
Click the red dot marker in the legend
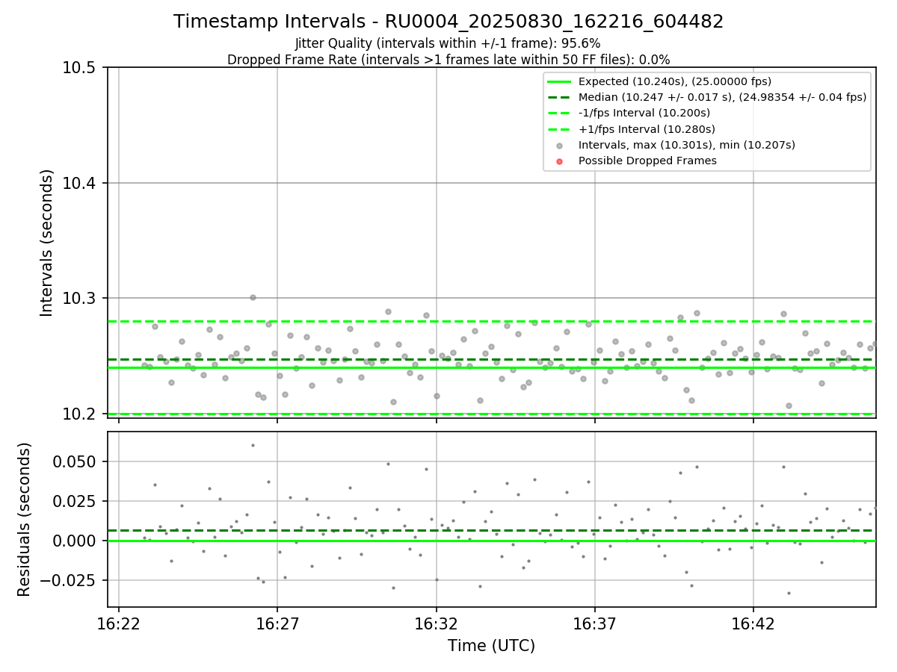[559, 161]
